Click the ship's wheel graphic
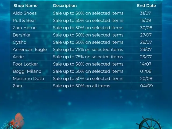This screenshot has height=129, width=172. [x=150, y=123]
